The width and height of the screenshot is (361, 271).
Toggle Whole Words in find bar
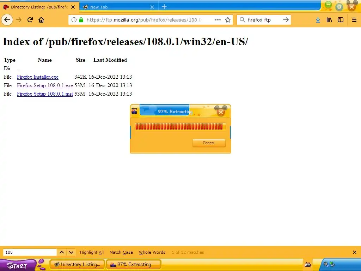pos(152,252)
